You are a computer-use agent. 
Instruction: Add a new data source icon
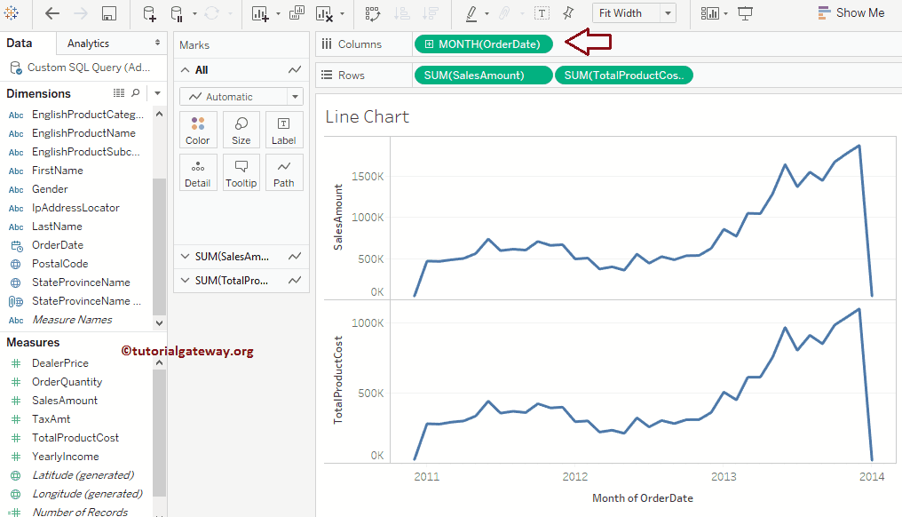[x=149, y=13]
